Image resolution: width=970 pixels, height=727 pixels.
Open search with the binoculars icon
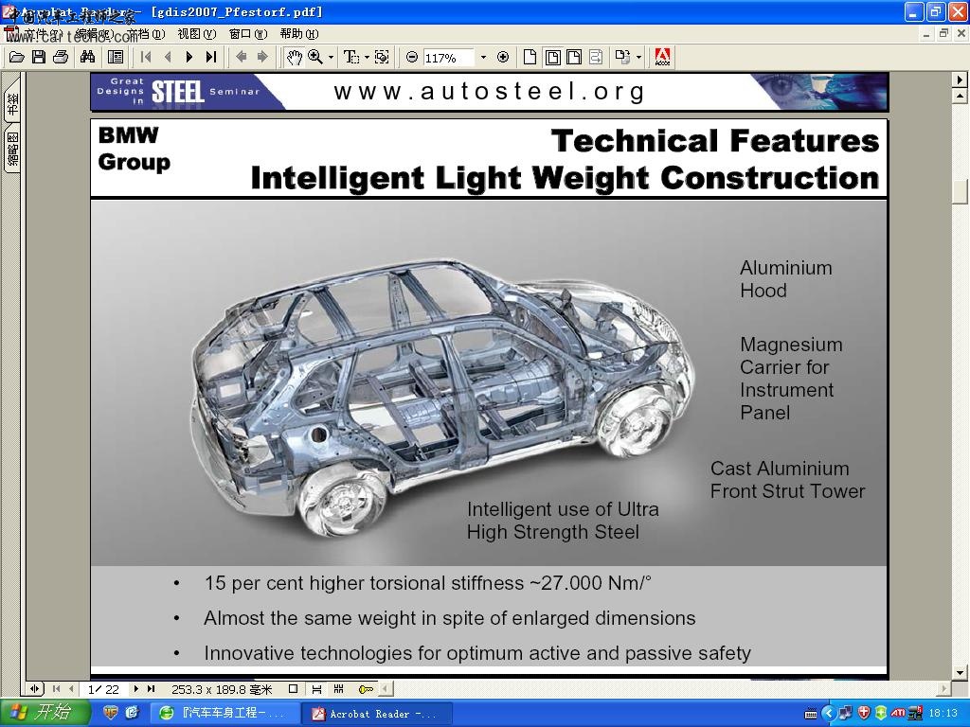(x=88, y=58)
